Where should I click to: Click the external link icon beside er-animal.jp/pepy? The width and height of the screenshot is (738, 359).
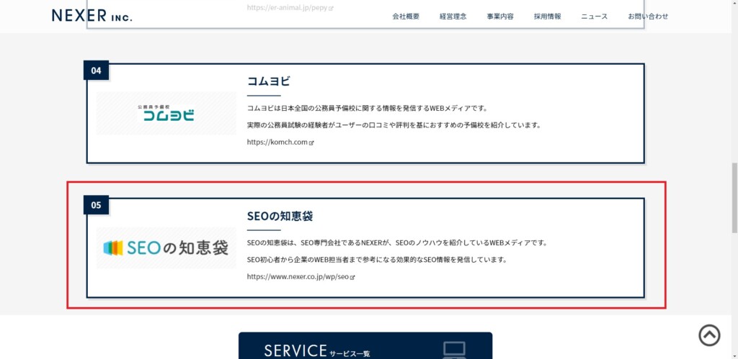pos(332,9)
